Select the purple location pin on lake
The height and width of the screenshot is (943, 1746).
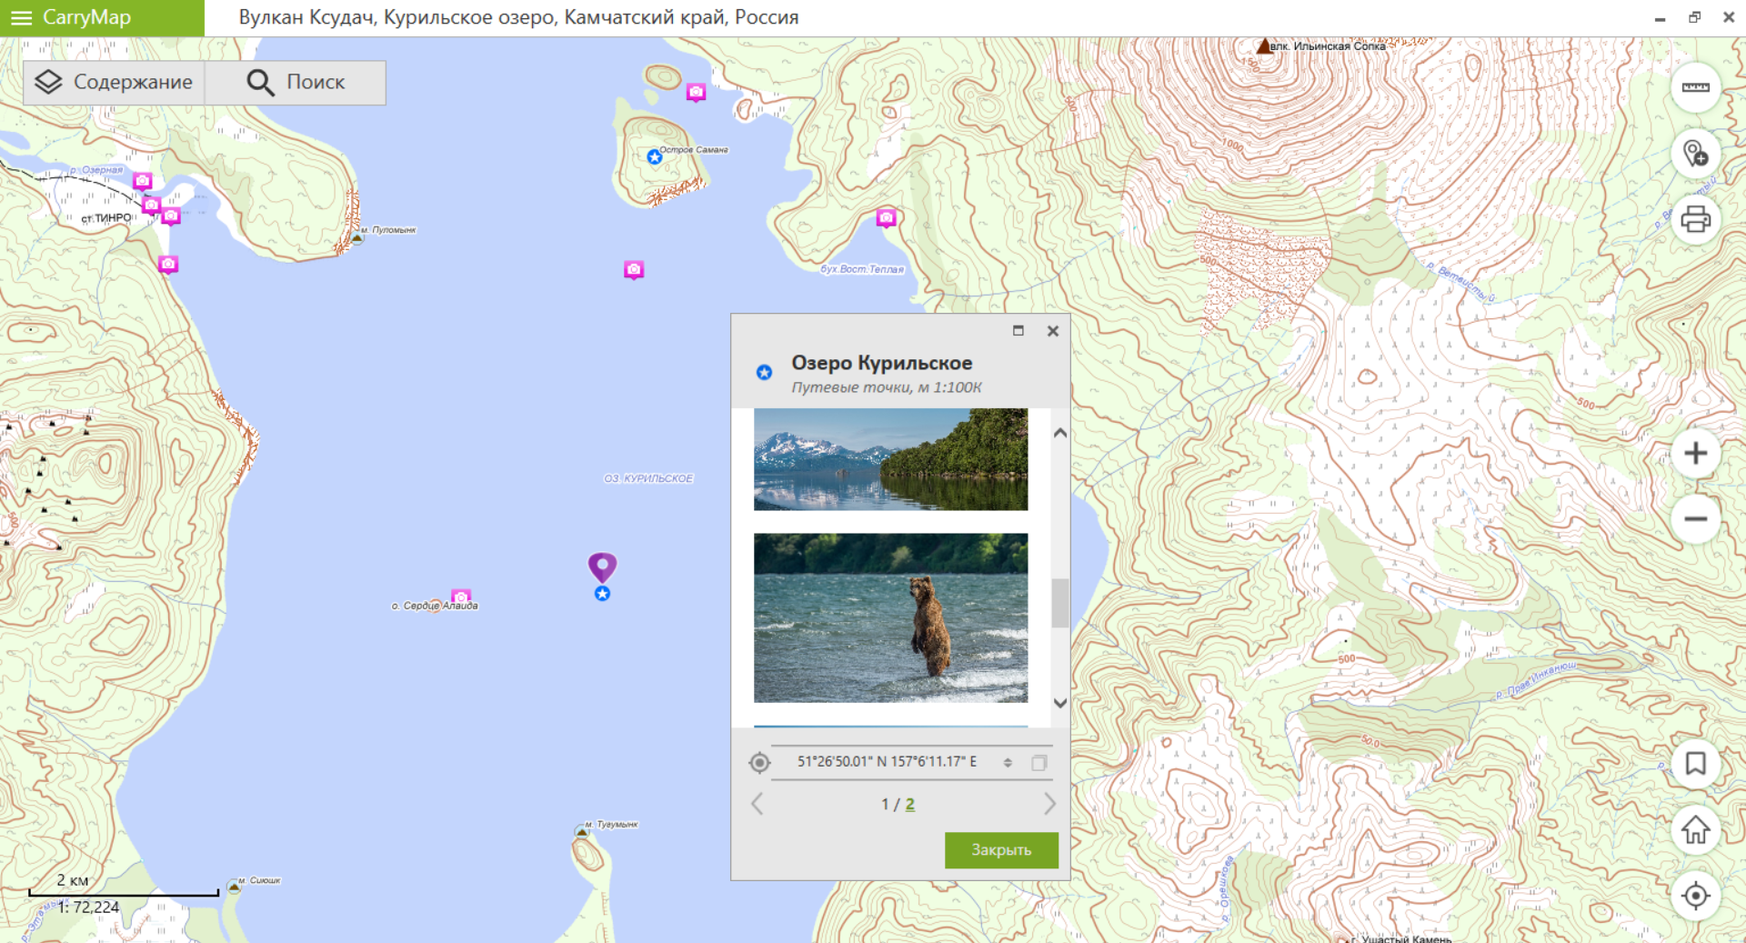(x=602, y=566)
